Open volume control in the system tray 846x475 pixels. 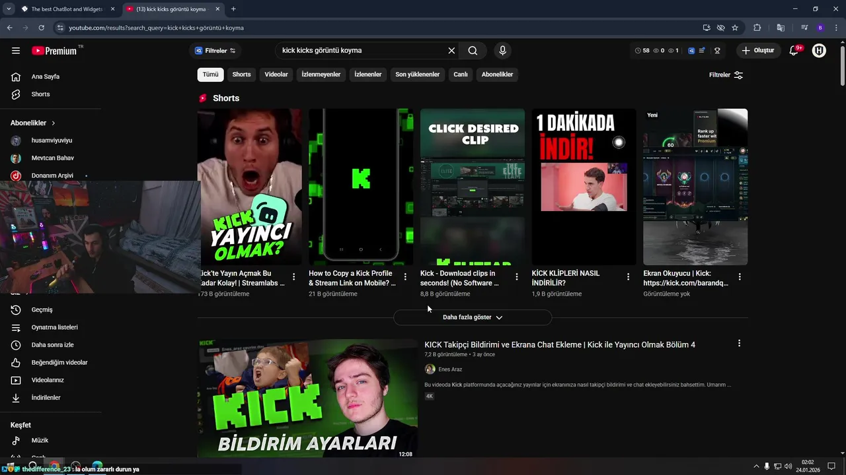point(788,466)
